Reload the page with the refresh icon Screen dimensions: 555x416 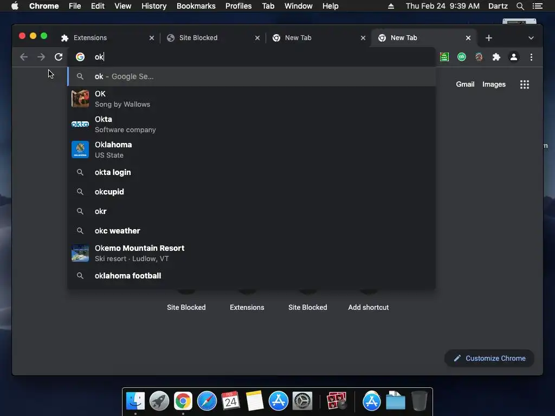[x=59, y=57]
